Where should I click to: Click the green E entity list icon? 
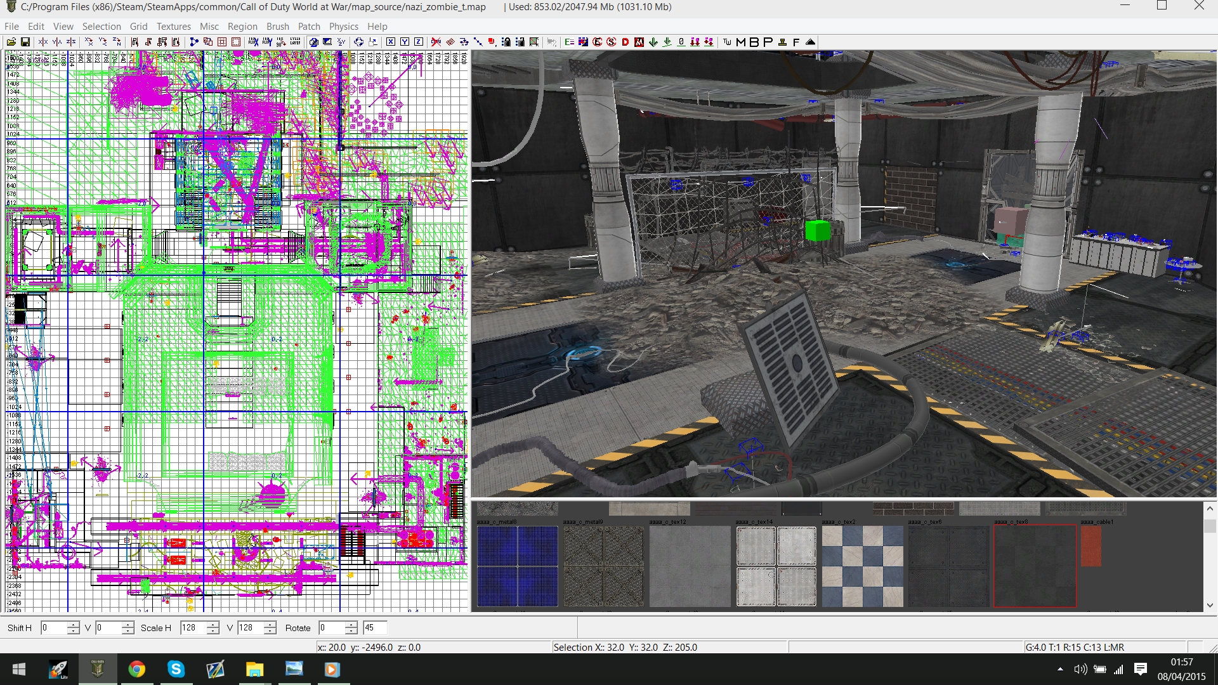tap(570, 42)
